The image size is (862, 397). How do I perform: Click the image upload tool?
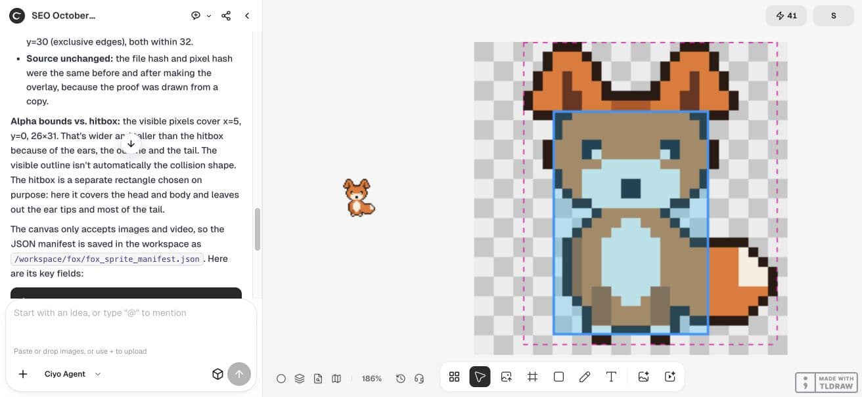506,377
